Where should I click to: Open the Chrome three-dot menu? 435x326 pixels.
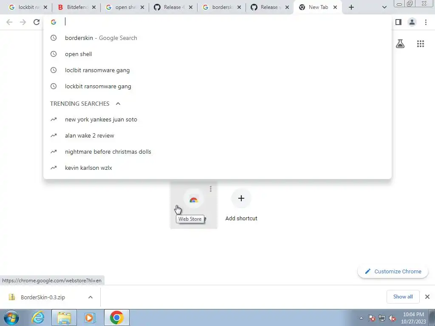426,22
